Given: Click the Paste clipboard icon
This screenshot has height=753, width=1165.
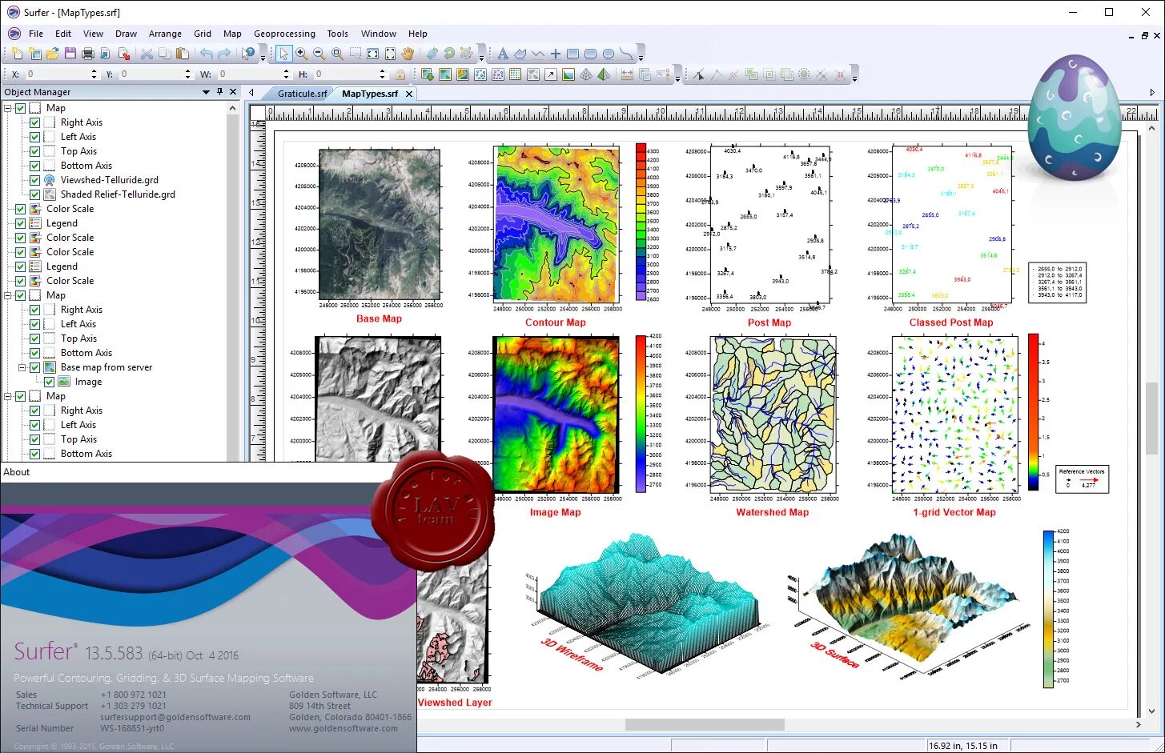Looking at the screenshot, I should pos(183,54).
